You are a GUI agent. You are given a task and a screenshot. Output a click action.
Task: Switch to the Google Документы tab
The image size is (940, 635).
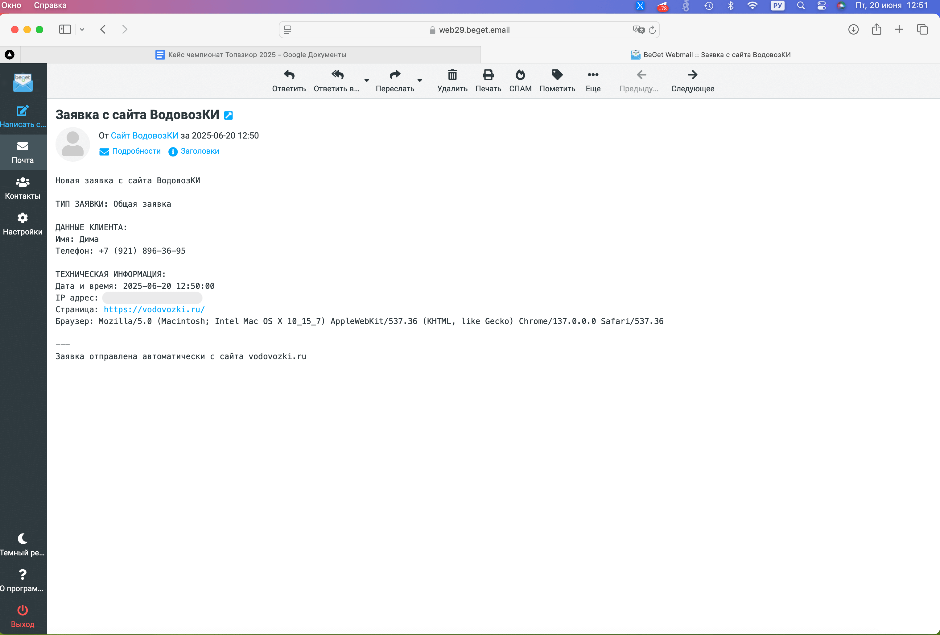tap(251, 55)
